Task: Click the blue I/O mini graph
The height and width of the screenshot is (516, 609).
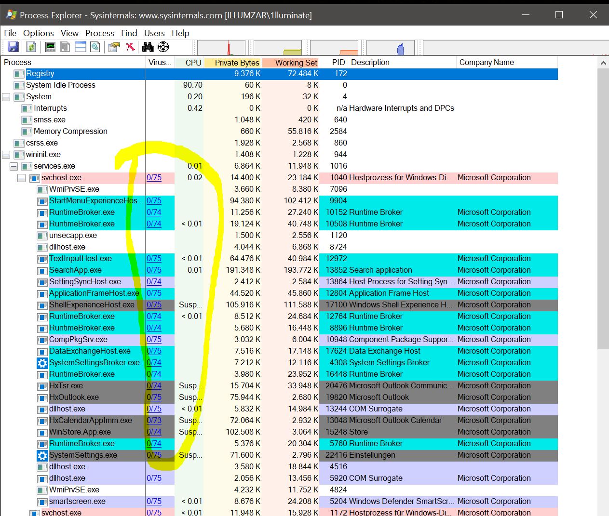Action: coord(391,48)
